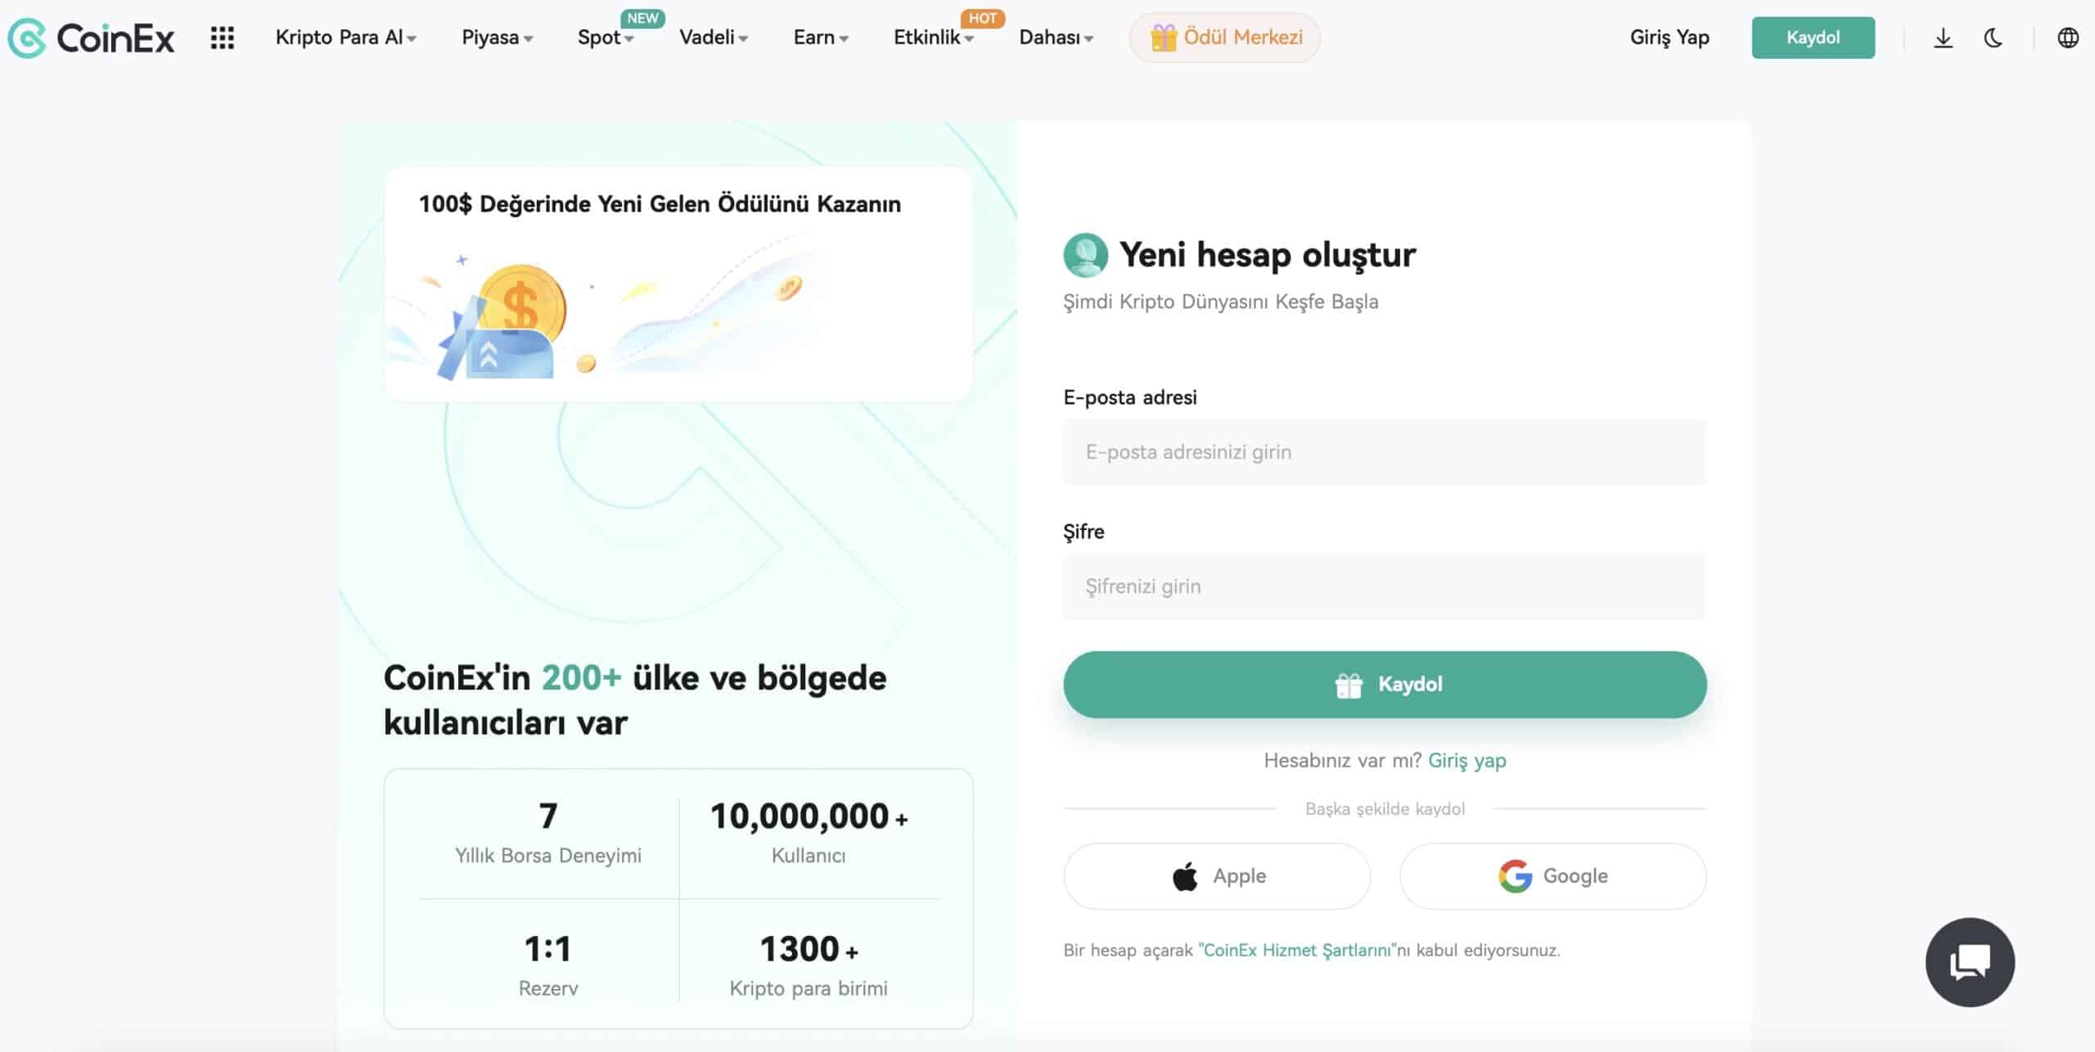The image size is (2095, 1052).
Task: Click the E-posta adresi input field
Action: (1385, 452)
